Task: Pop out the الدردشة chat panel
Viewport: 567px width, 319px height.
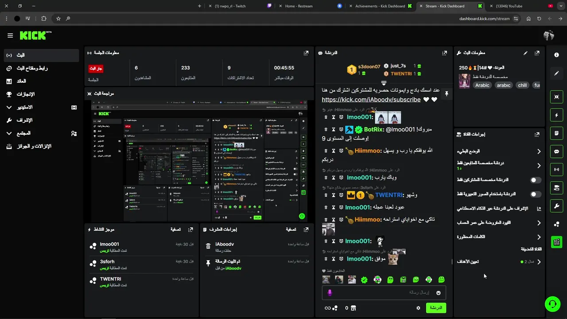Action: (x=444, y=53)
